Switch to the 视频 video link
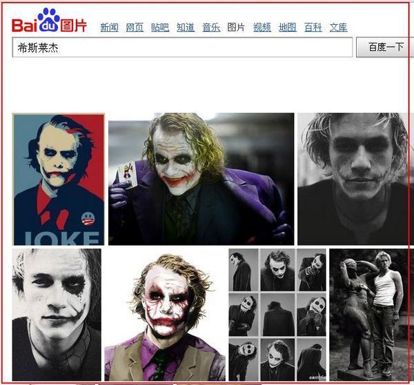Image resolution: width=414 pixels, height=385 pixels. pyautogui.click(x=262, y=28)
